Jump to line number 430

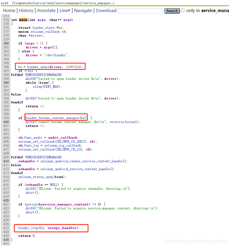pos(6,240)
